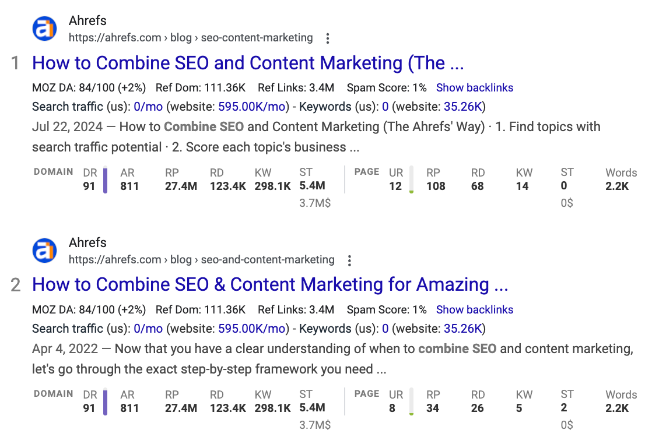Click 0/mo search traffic link in first result
The image size is (659, 444).
tap(148, 107)
